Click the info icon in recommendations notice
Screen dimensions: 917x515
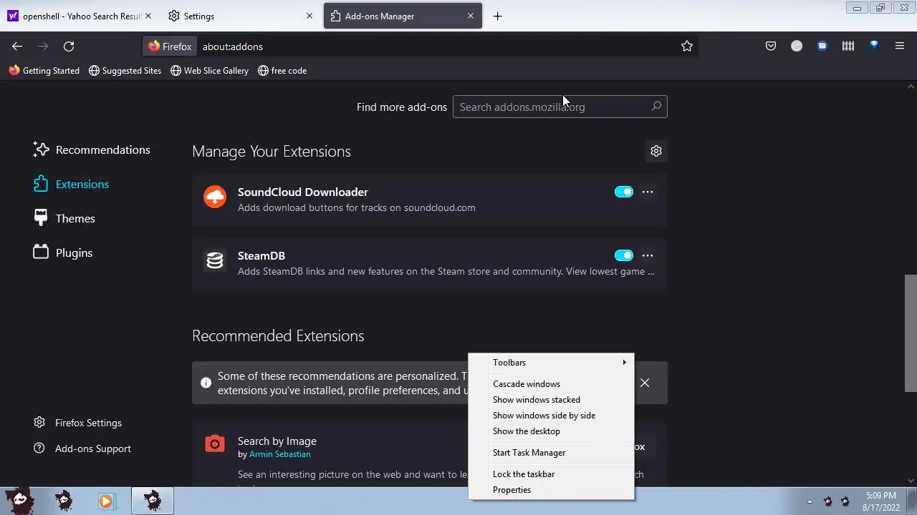pos(206,383)
